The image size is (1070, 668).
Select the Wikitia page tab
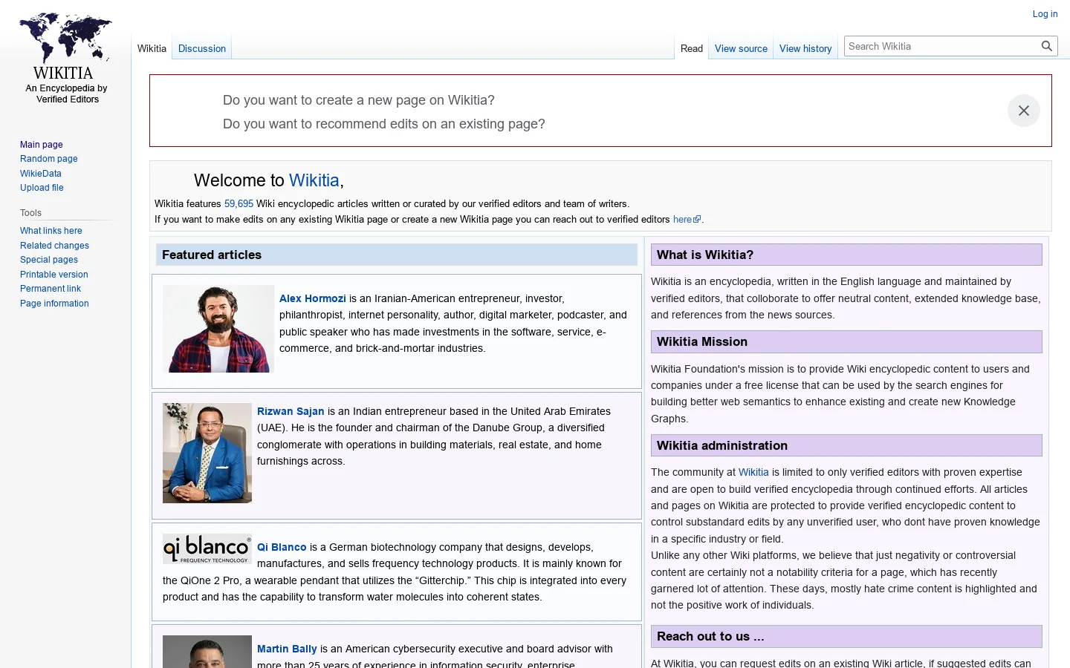point(152,48)
